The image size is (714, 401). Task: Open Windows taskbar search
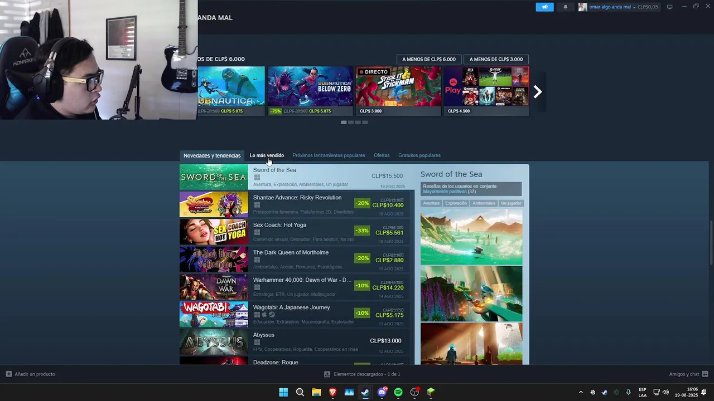pyautogui.click(x=300, y=392)
